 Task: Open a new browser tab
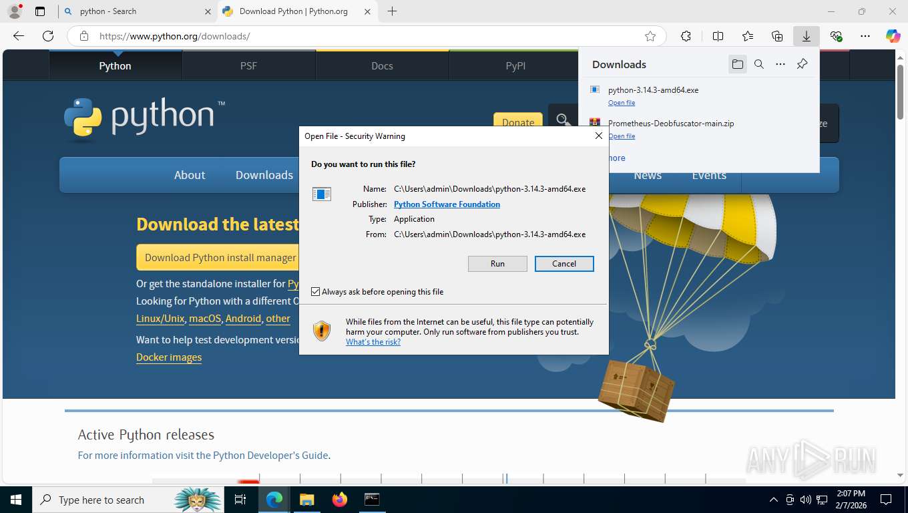(392, 11)
